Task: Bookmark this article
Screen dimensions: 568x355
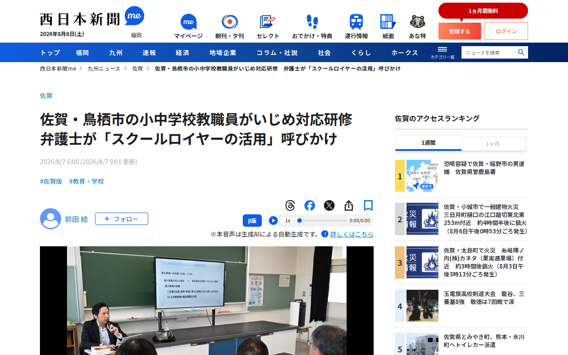Action: 368,205
